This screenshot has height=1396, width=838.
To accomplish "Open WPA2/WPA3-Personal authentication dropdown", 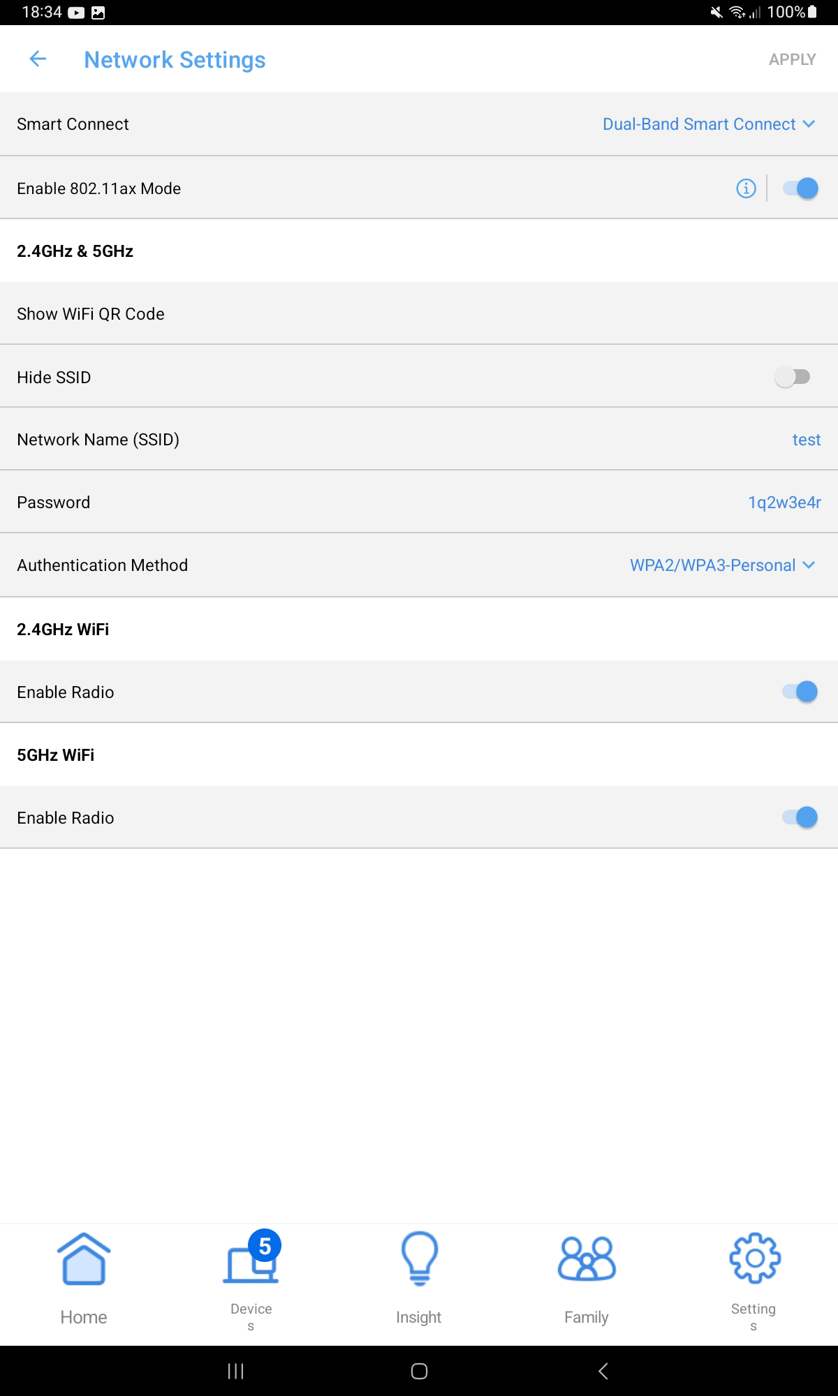I will [723, 565].
